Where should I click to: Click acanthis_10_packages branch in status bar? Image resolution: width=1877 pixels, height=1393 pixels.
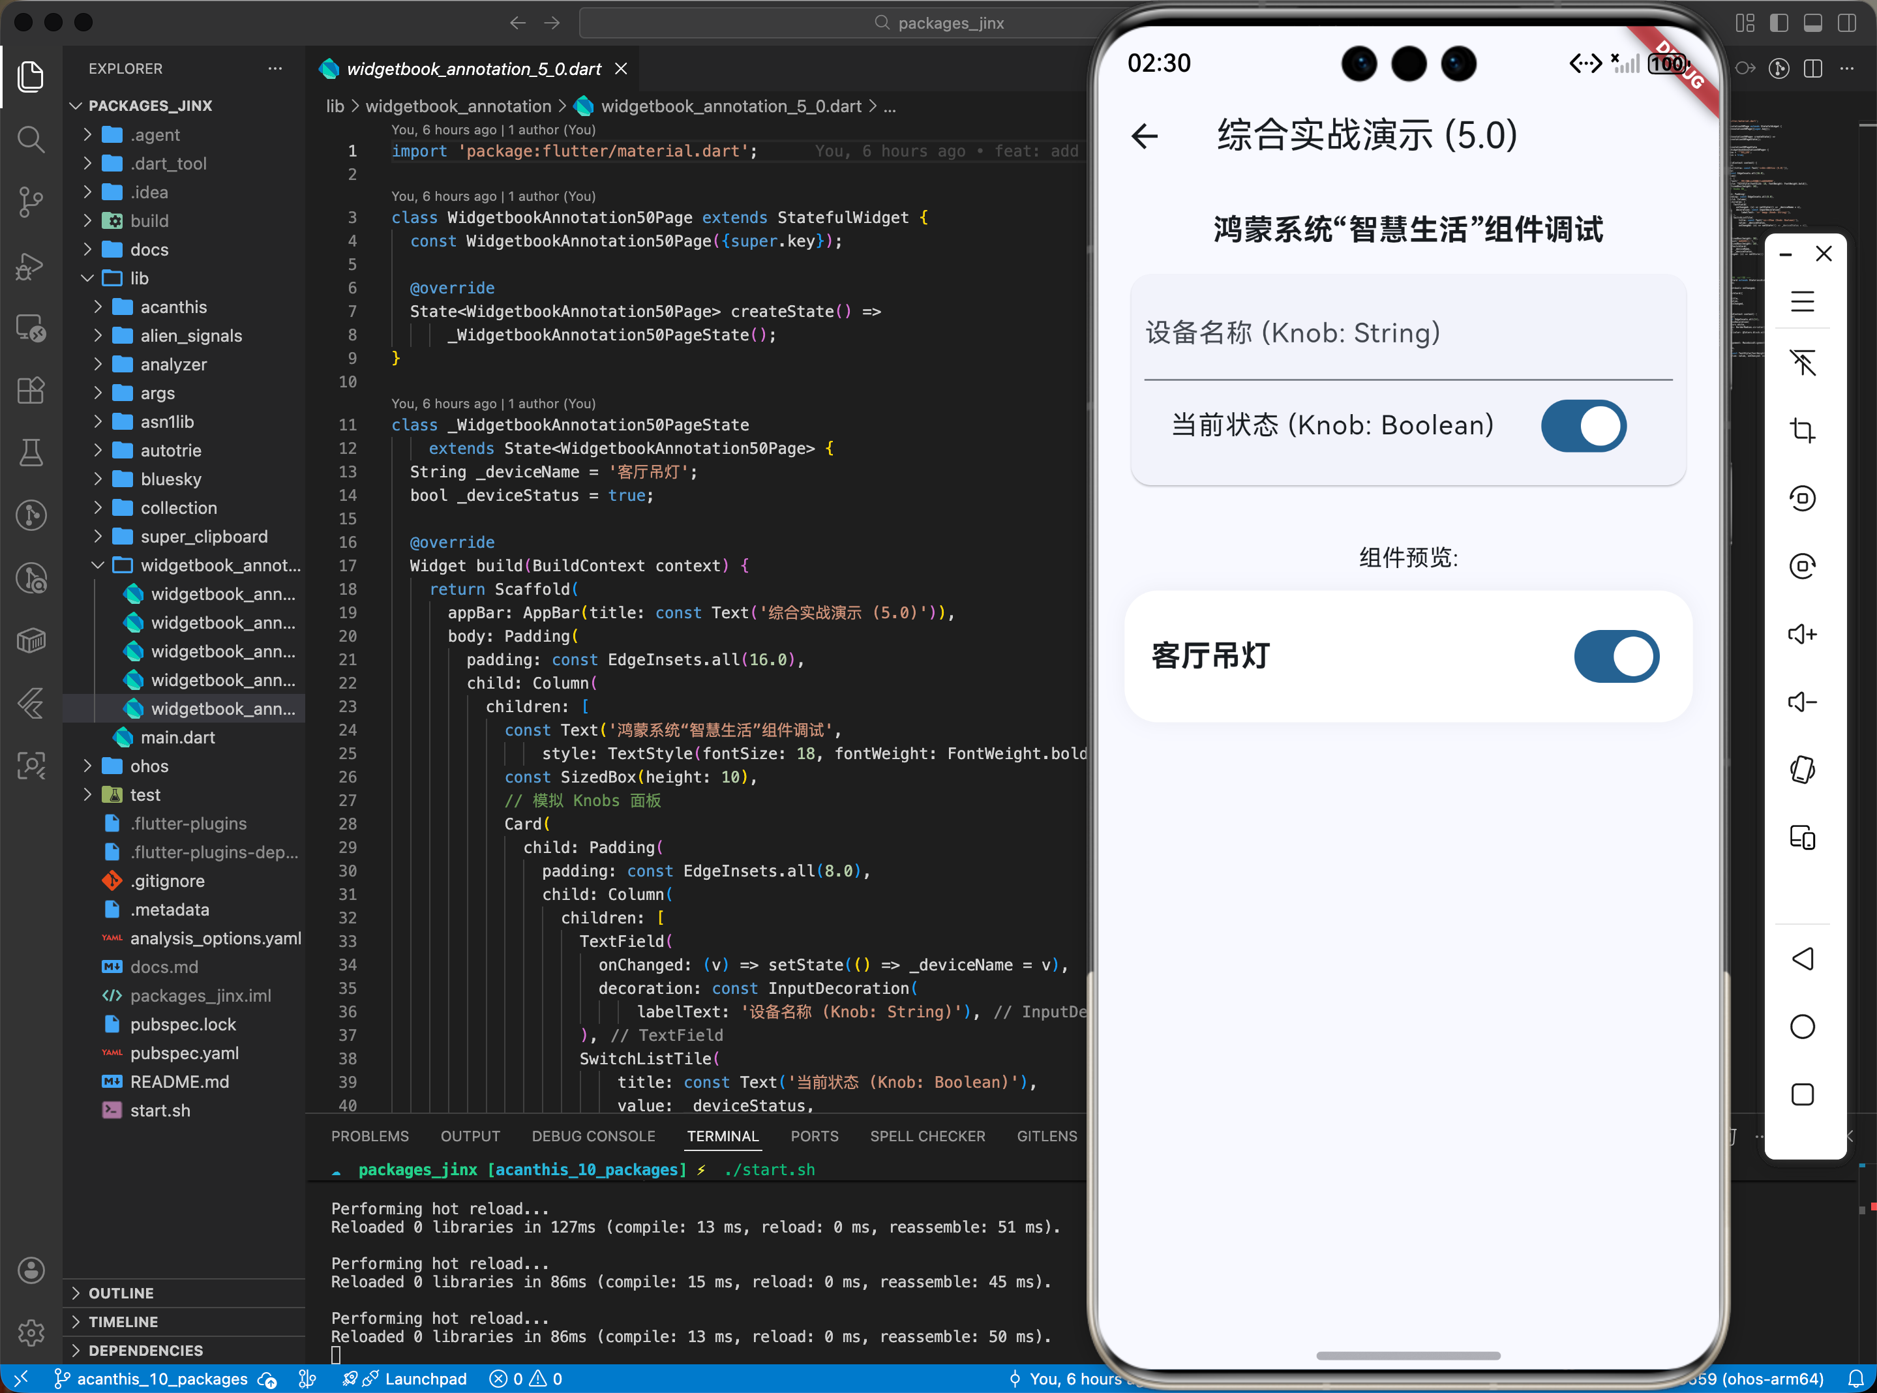coord(162,1379)
